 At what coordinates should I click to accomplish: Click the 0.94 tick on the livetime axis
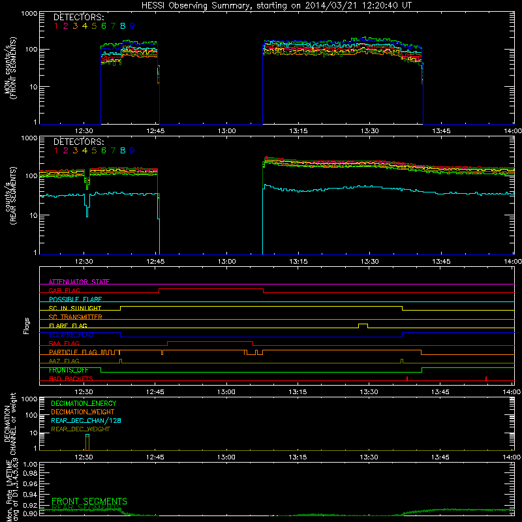(x=30, y=495)
